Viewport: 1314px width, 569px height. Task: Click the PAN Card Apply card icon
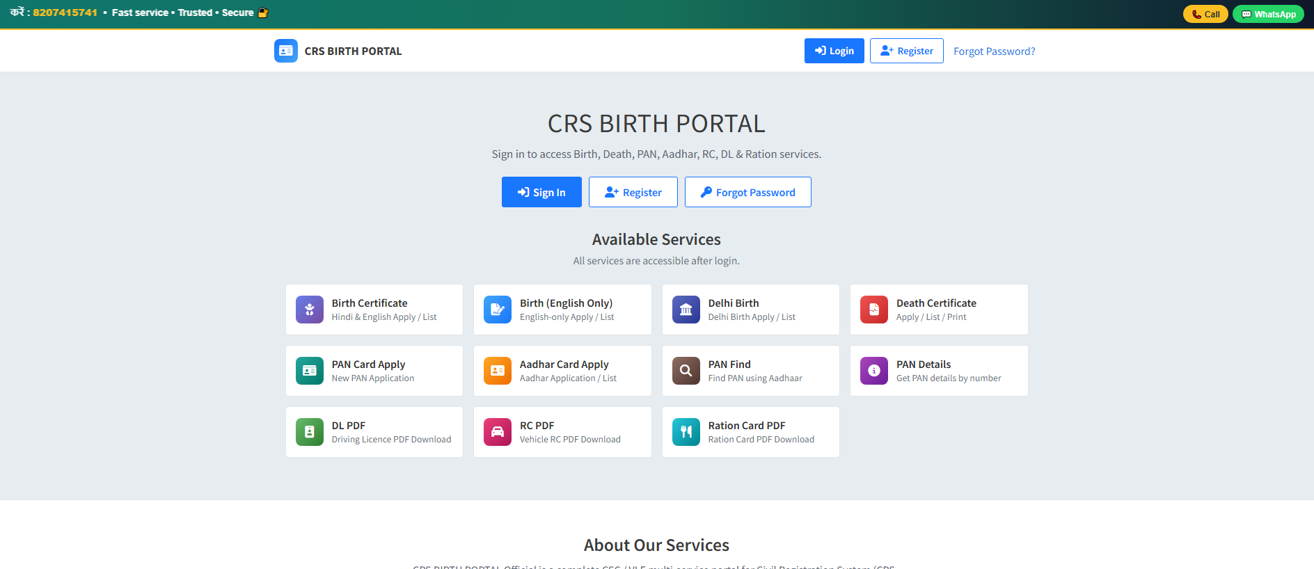[x=310, y=371]
